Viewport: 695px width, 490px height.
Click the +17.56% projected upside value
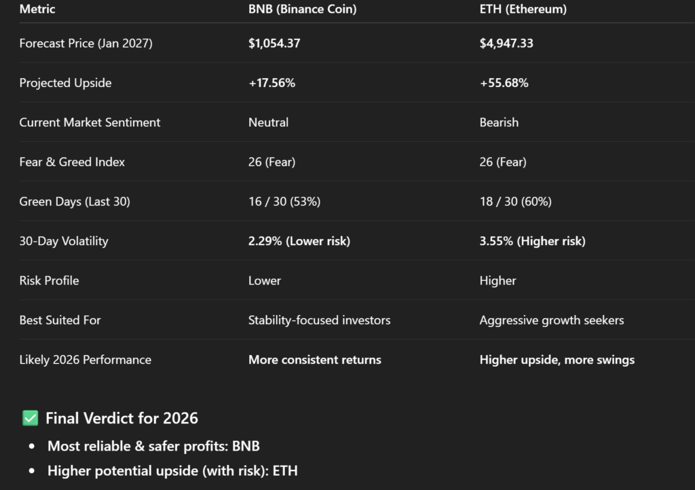click(x=271, y=83)
